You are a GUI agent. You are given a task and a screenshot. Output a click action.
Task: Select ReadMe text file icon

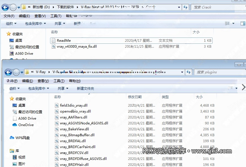tap(54, 40)
